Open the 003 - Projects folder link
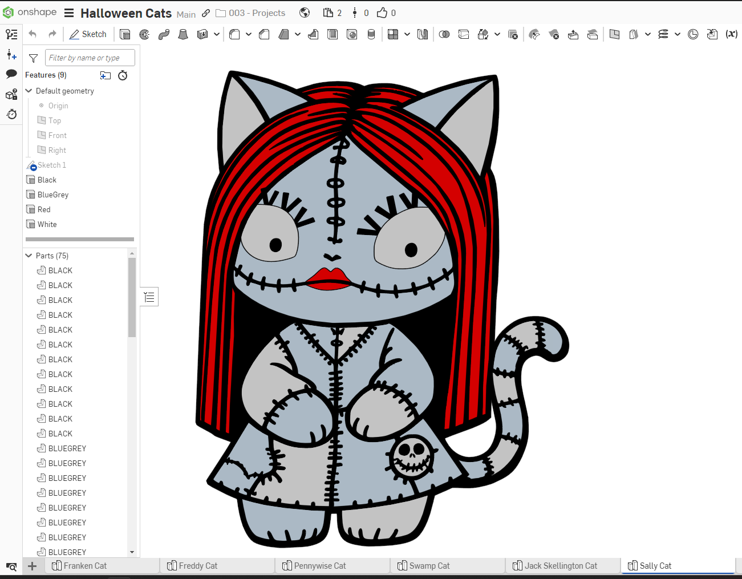Screen dimensions: 742x579 (251, 13)
